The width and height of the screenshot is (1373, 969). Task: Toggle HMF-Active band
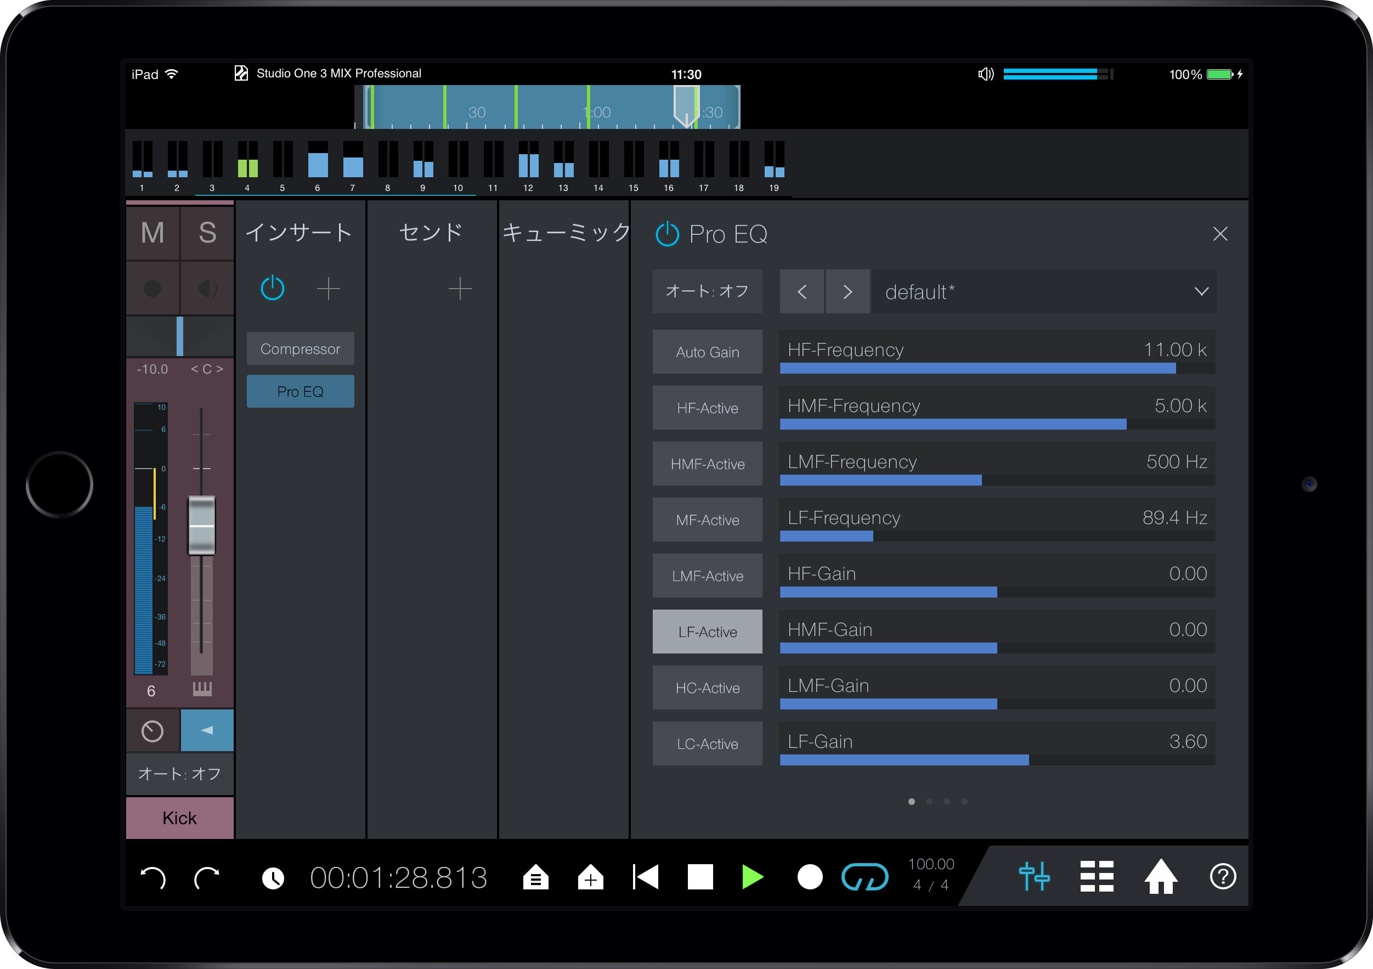tap(708, 464)
